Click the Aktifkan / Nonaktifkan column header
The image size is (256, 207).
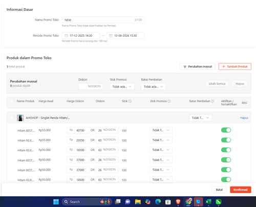tap(229, 103)
